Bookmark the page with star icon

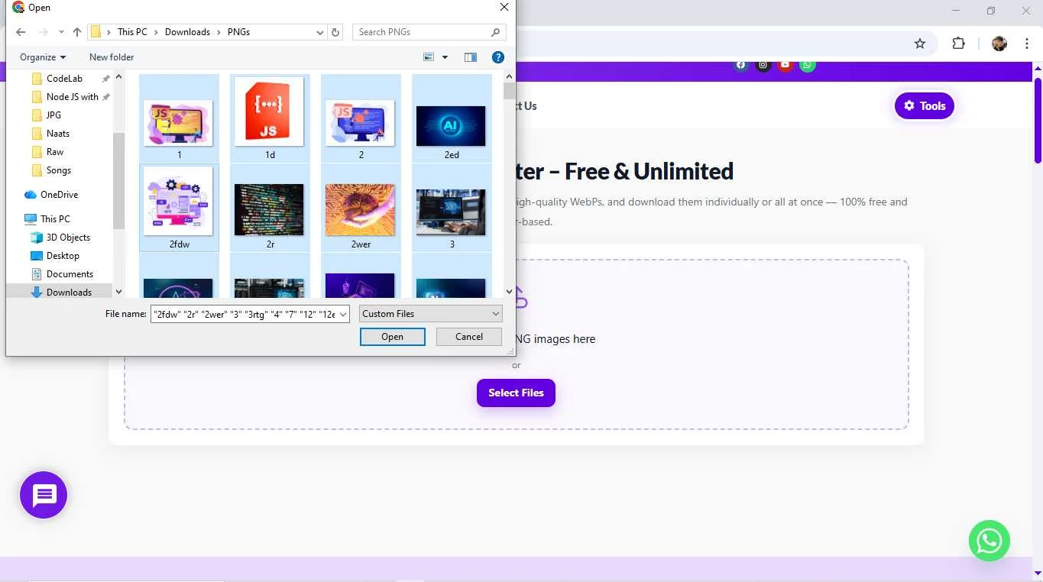point(920,44)
